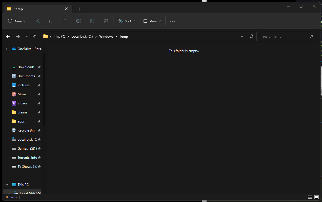Collapse the This PC tree node
The image size is (322, 202).
(7, 184)
